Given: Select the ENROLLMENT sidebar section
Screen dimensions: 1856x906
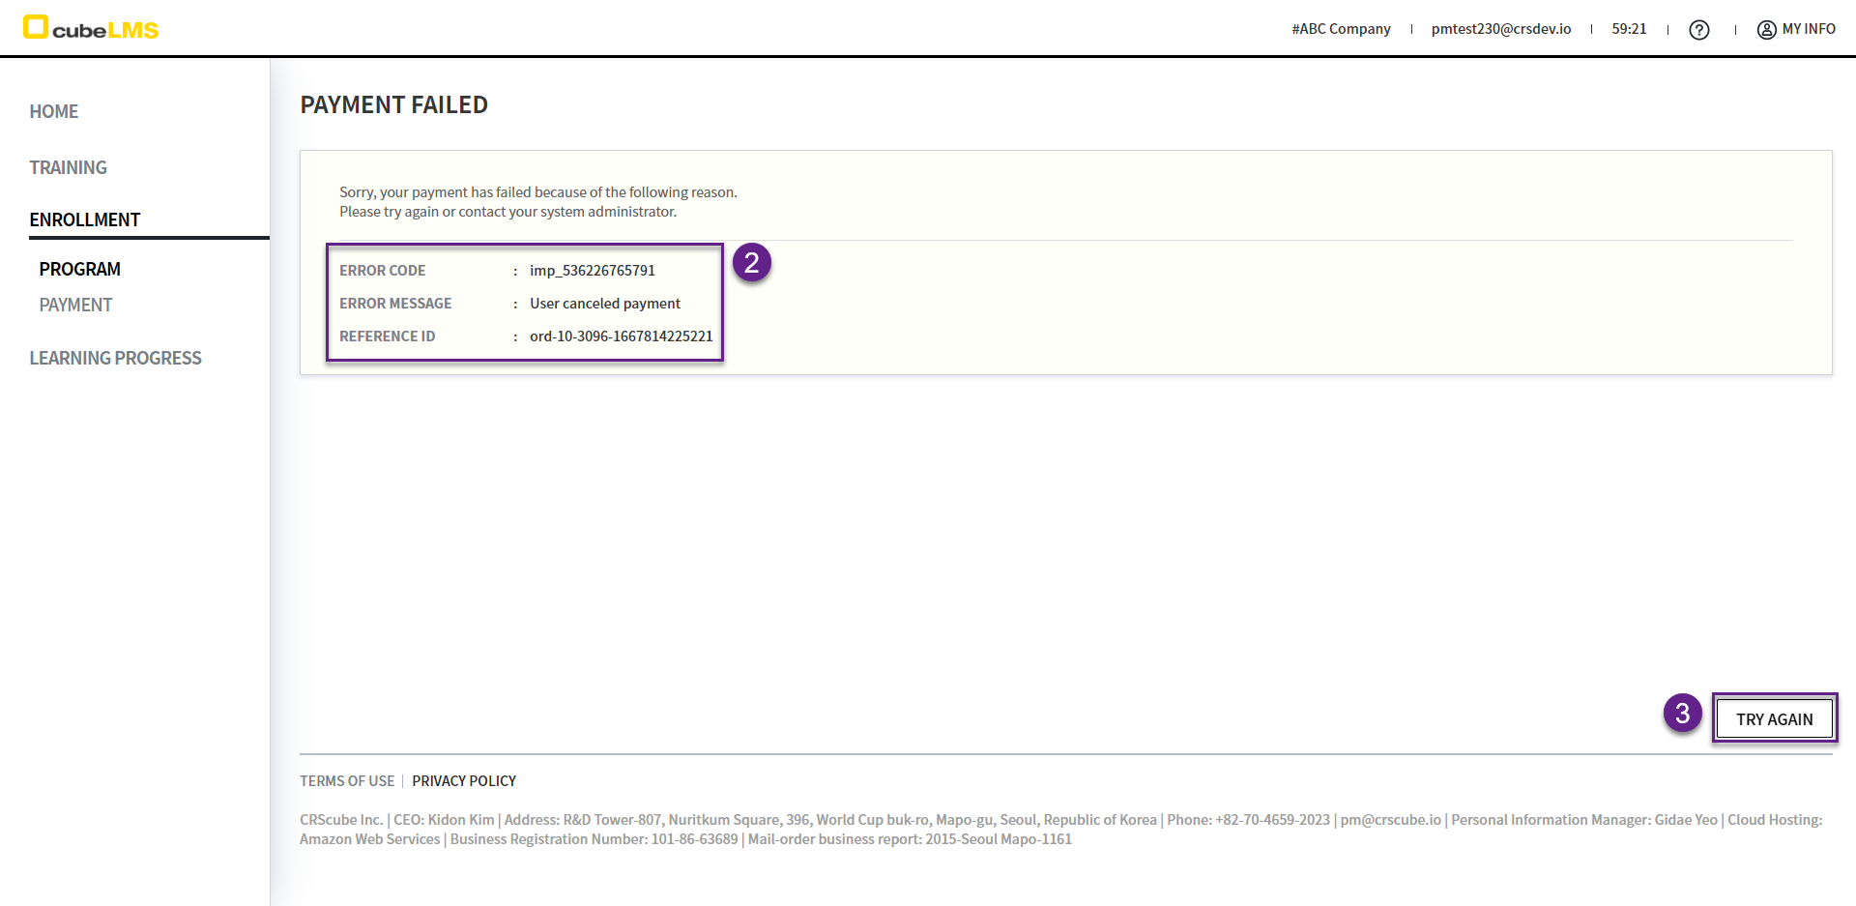Looking at the screenshot, I should (85, 219).
